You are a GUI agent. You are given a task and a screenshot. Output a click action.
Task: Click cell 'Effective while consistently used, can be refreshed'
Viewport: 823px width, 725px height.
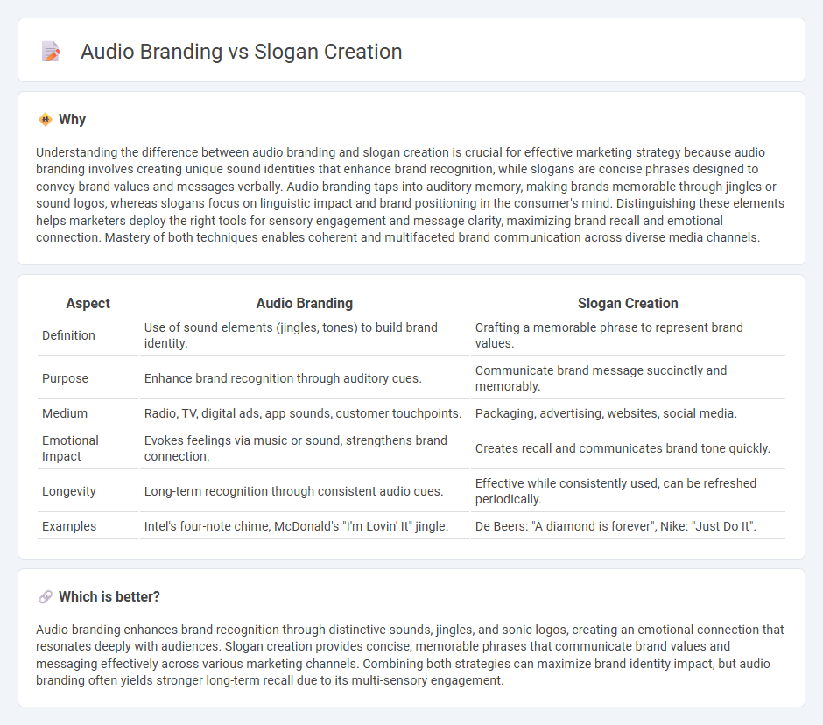[x=628, y=491]
